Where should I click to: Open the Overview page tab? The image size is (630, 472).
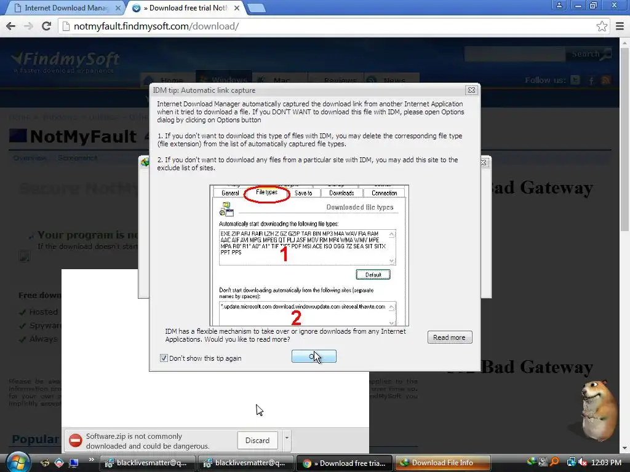tap(30, 158)
